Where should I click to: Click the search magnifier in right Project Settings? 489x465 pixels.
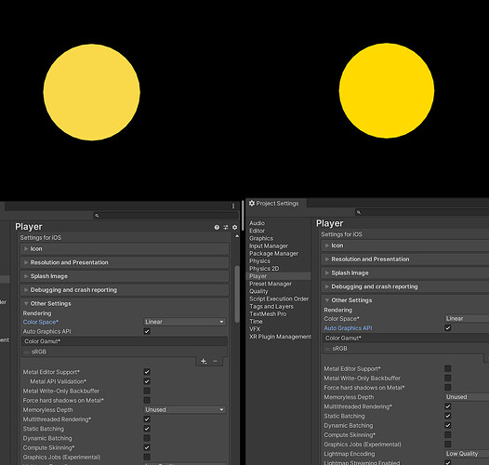[x=359, y=212]
